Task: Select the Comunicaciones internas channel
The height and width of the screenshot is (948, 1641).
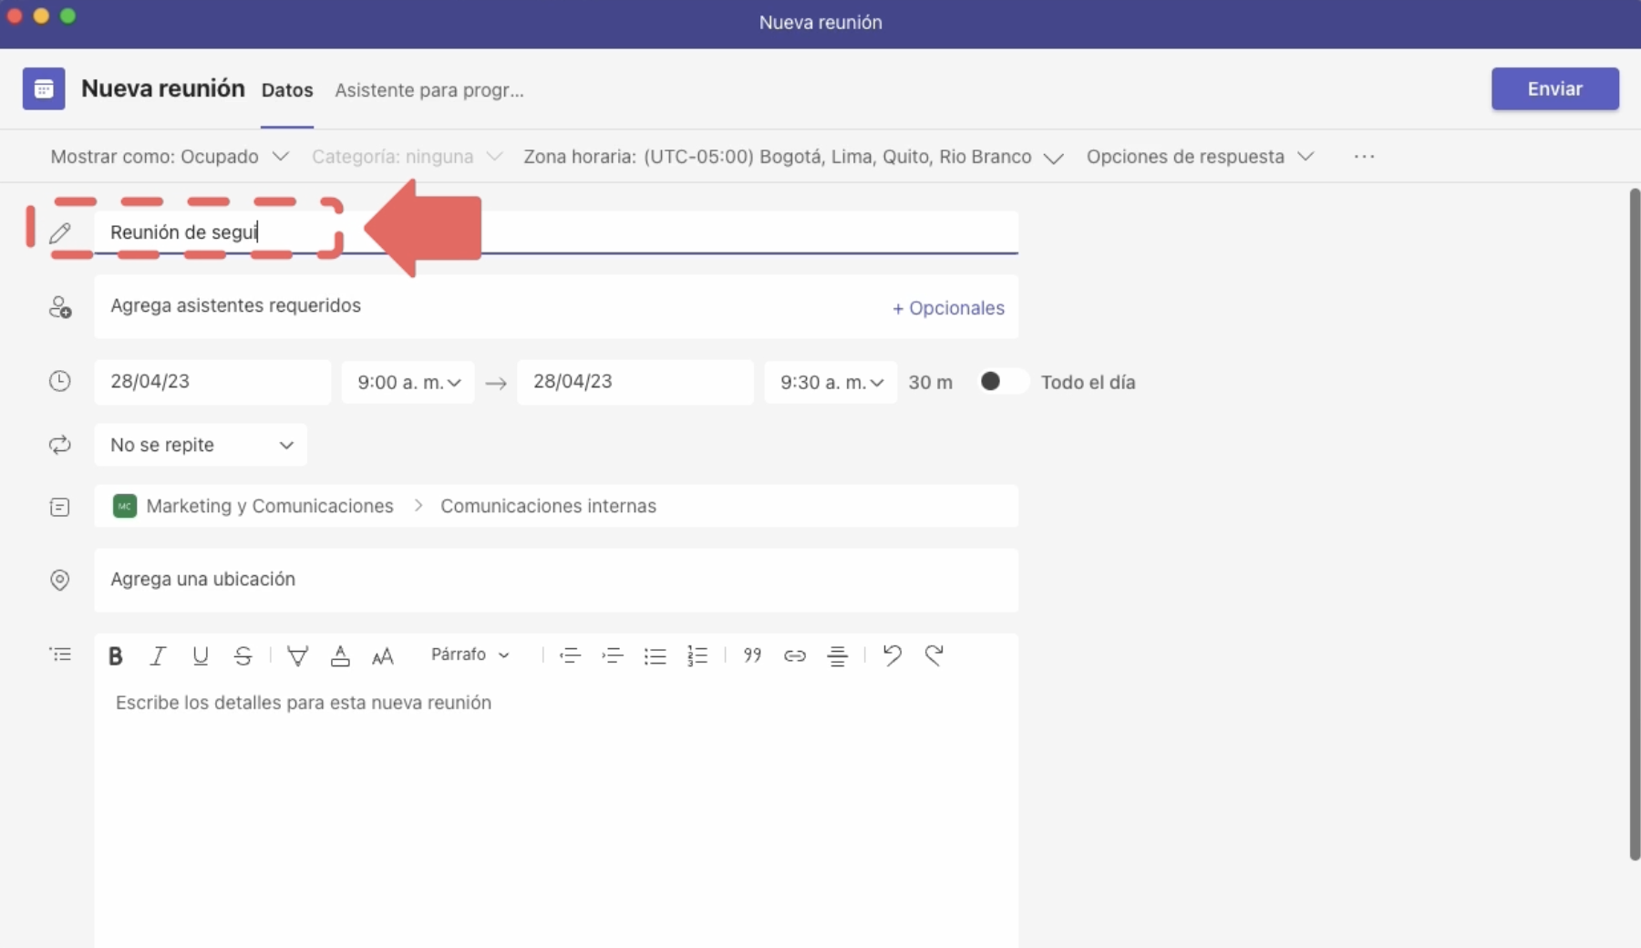Action: (548, 506)
